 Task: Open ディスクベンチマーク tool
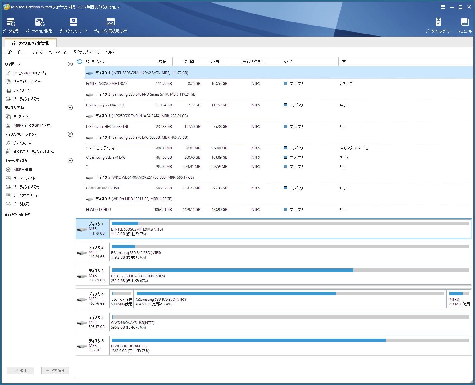pyautogui.click(x=73, y=25)
